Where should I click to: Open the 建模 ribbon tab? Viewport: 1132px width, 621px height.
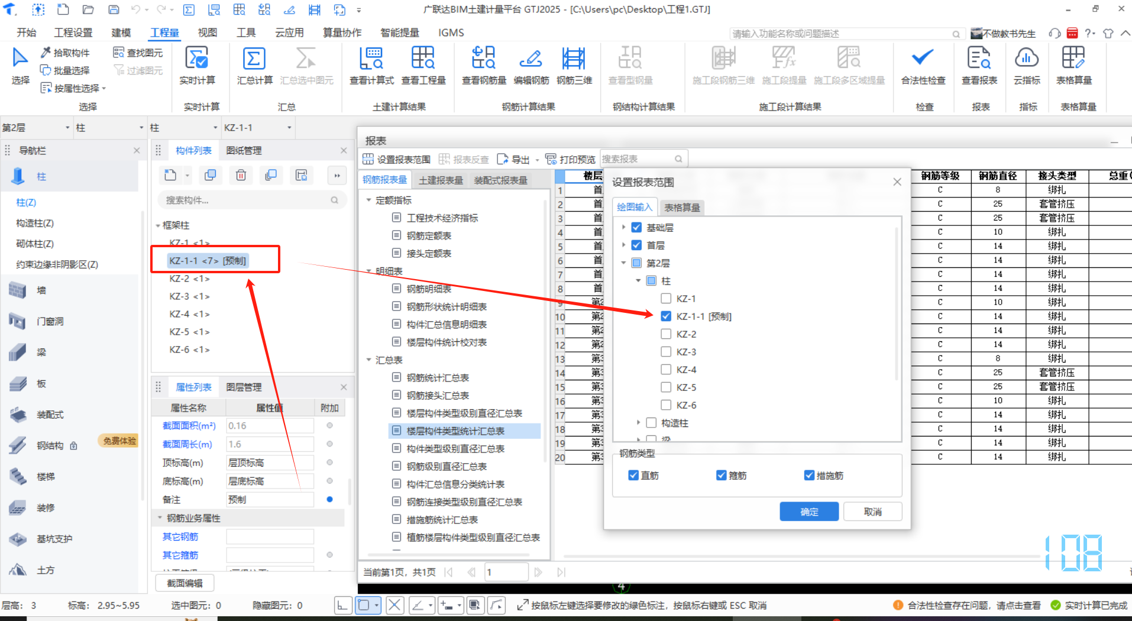(121, 33)
